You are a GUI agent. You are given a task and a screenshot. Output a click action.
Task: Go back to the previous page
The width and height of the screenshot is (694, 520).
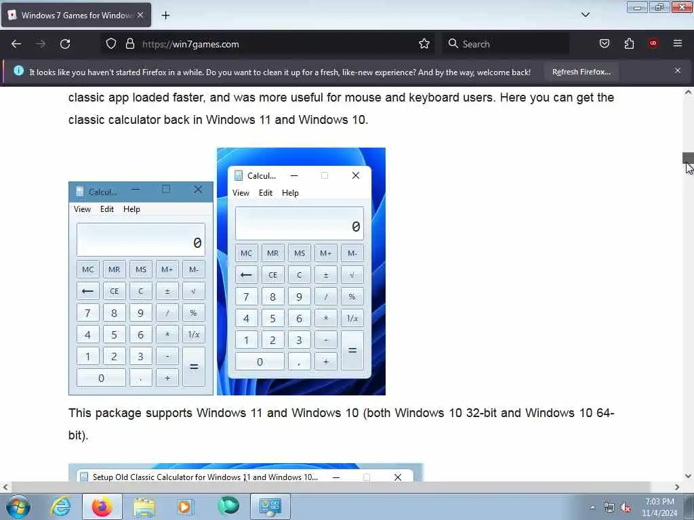pos(16,44)
